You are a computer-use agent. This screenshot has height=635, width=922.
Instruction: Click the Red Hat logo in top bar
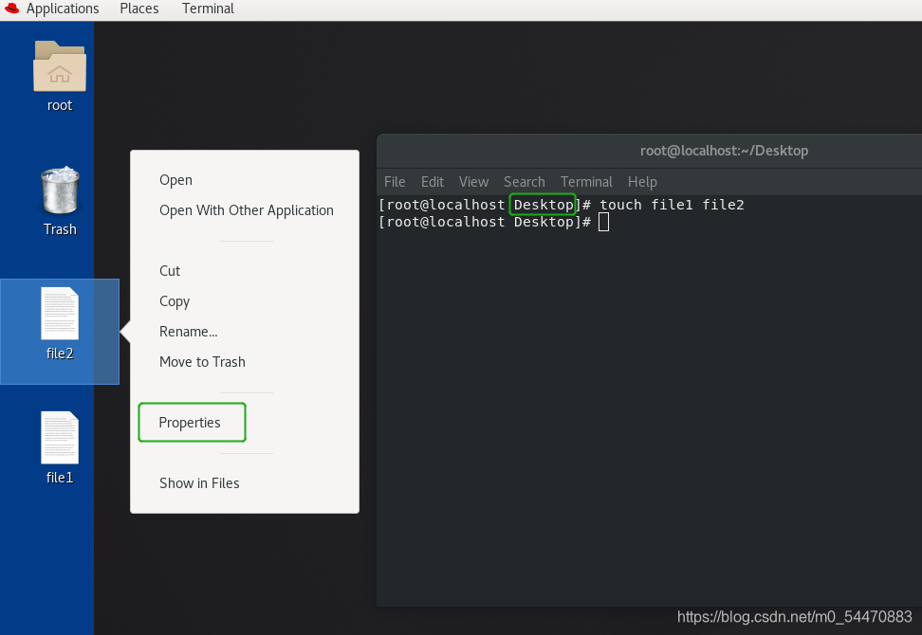click(11, 9)
